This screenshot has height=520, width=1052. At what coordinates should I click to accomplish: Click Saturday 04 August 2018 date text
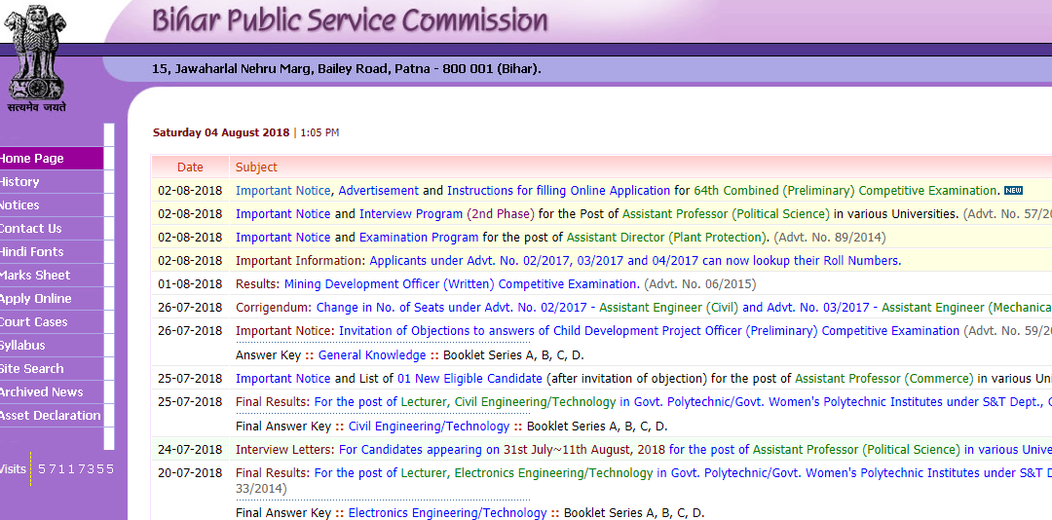(x=221, y=132)
